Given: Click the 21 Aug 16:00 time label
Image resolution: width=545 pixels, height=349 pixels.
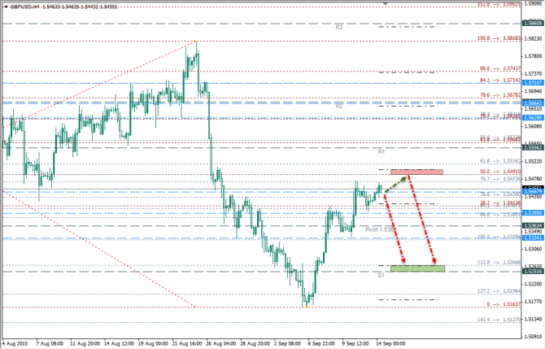Looking at the screenshot, I should coord(187,344).
